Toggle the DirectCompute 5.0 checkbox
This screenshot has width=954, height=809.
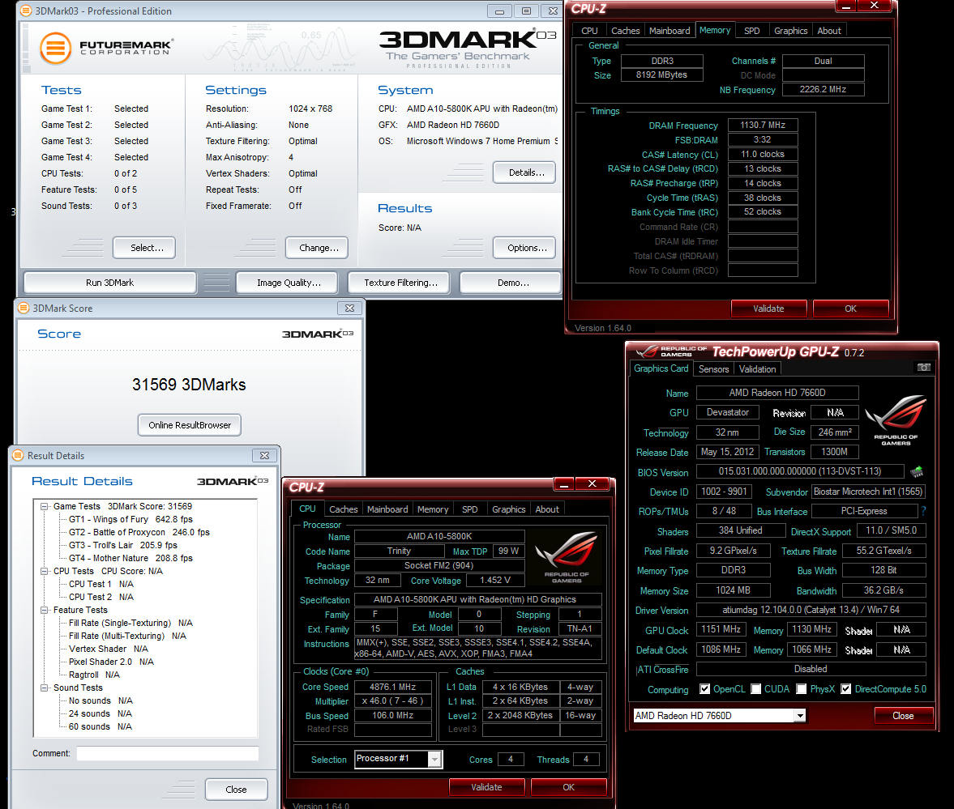845,688
